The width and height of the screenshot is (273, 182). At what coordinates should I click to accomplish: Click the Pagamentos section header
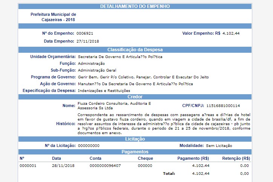(135, 151)
